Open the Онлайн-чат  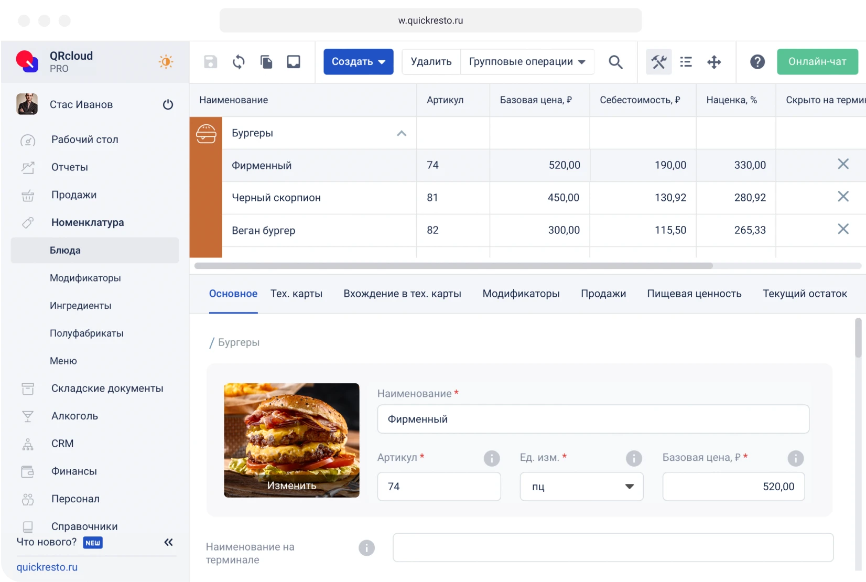click(x=817, y=61)
